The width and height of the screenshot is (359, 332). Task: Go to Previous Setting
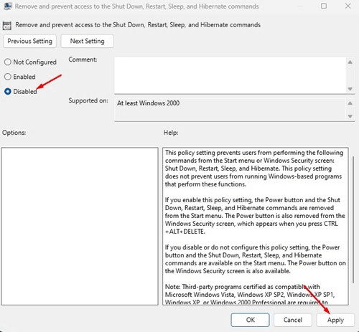pyautogui.click(x=29, y=41)
